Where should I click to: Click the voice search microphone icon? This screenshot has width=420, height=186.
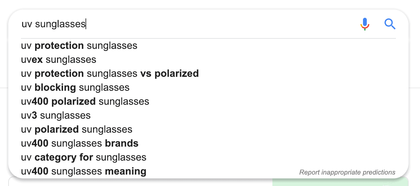click(365, 23)
